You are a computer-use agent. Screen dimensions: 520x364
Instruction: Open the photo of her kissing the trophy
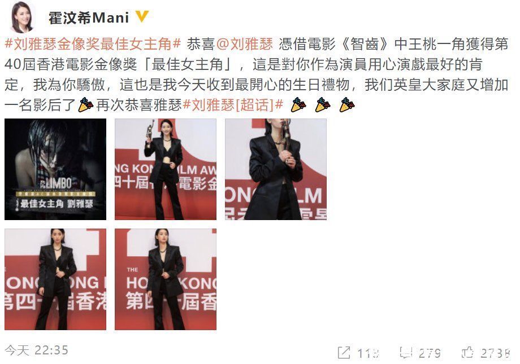pyautogui.click(x=276, y=169)
